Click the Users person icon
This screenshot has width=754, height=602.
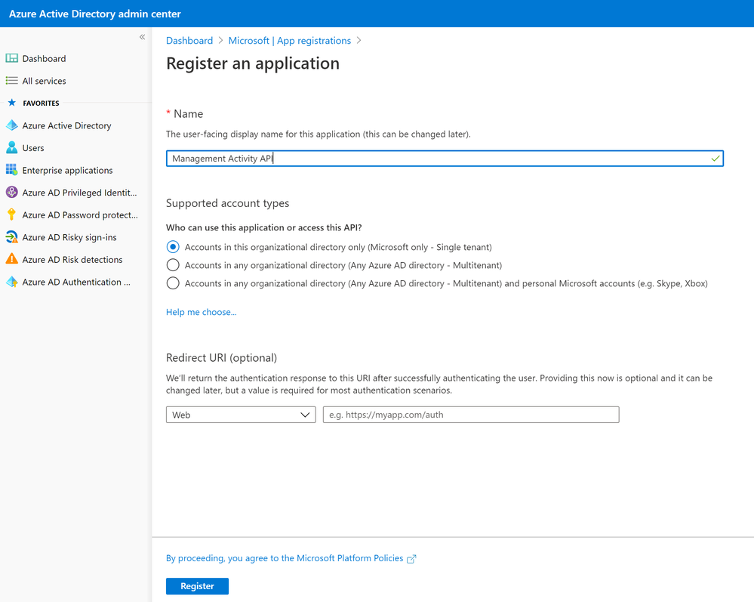pos(11,148)
